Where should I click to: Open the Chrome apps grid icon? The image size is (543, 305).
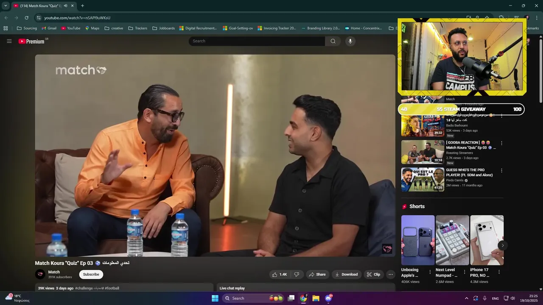[x=6, y=28]
